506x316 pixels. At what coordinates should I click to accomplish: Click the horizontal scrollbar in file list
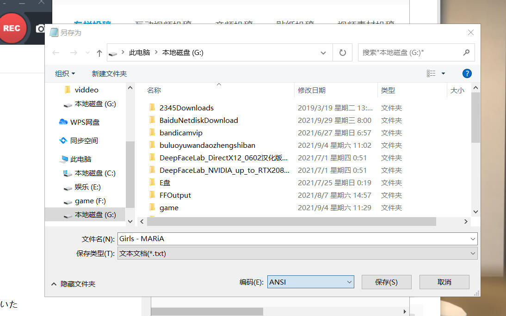tap(291, 221)
